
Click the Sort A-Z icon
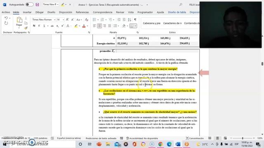pyautogui.click(x=130, y=20)
